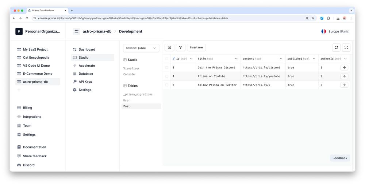The height and width of the screenshot is (185, 365).
Task: Click the Database cylinder icon
Action: point(75,74)
